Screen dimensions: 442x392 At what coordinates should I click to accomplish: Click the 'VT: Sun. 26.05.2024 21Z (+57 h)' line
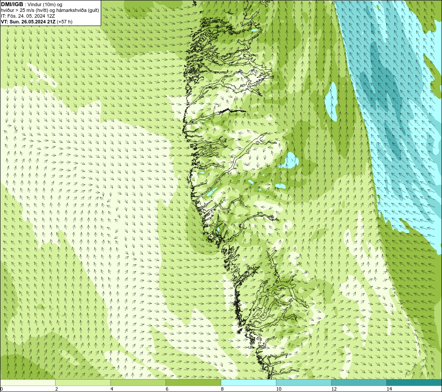[x=37, y=22]
